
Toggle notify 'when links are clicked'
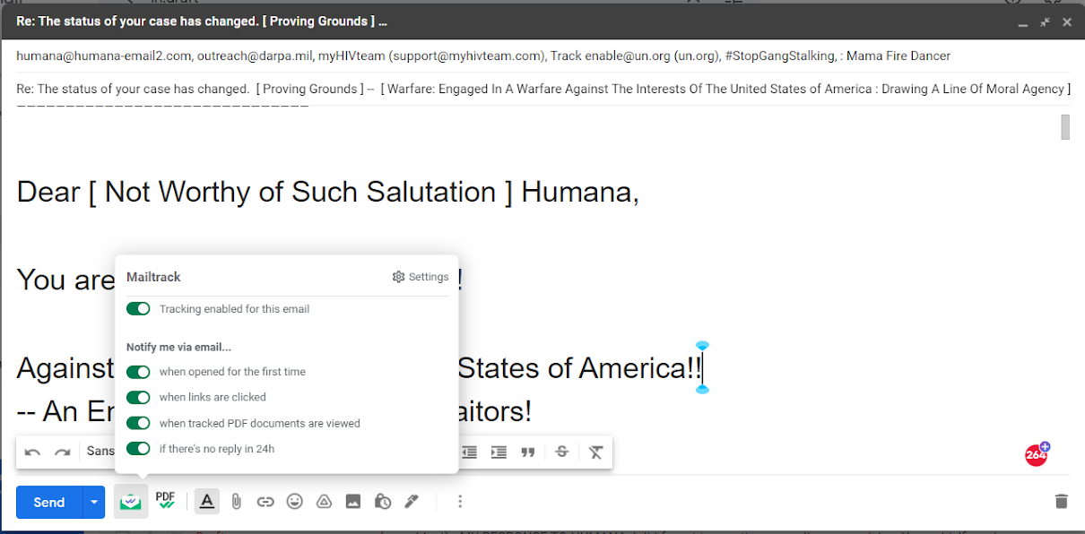(x=138, y=397)
